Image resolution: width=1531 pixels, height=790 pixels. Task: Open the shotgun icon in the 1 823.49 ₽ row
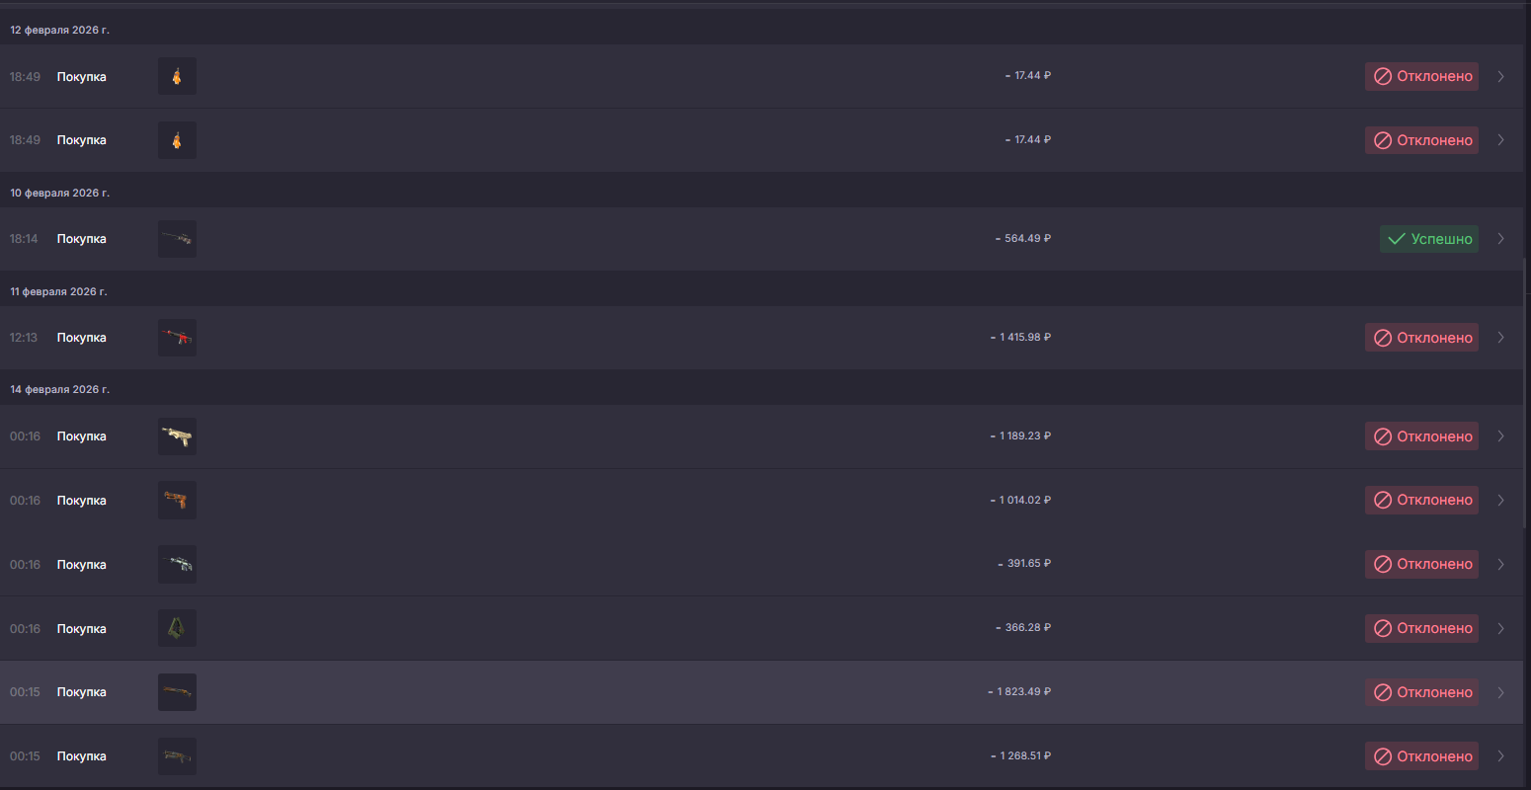[177, 692]
